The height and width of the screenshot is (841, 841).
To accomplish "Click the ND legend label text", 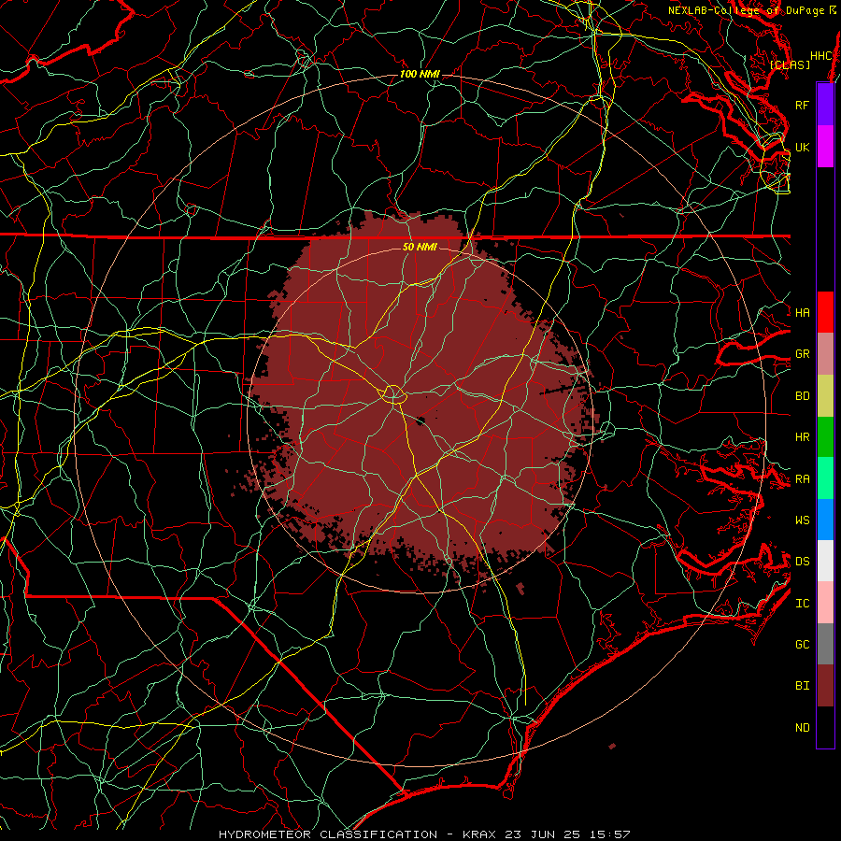I will [802, 728].
